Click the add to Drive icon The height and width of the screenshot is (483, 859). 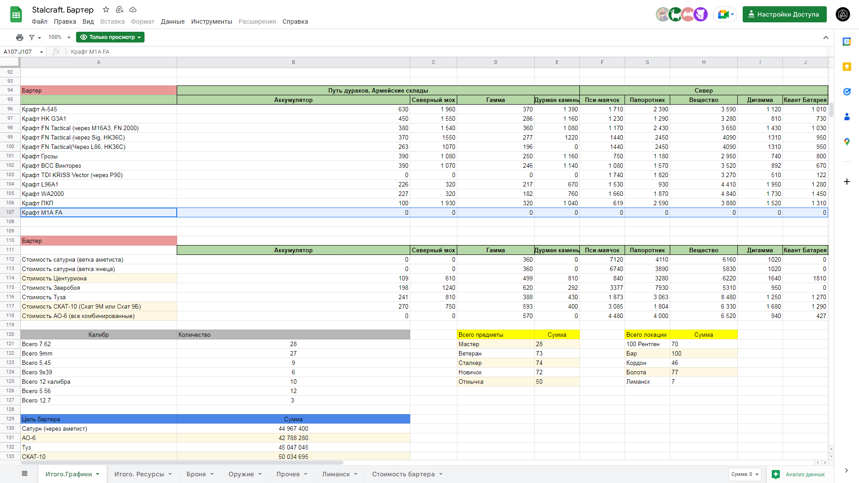click(x=119, y=9)
